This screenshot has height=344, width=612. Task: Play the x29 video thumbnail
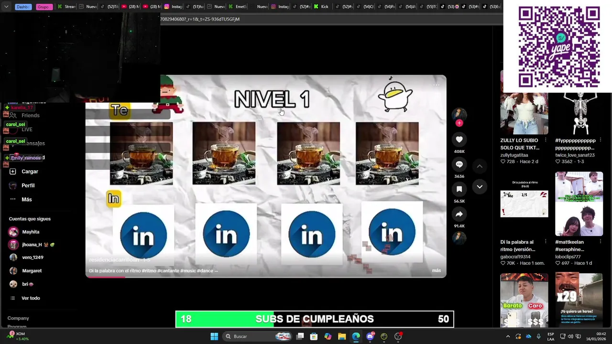point(579,300)
